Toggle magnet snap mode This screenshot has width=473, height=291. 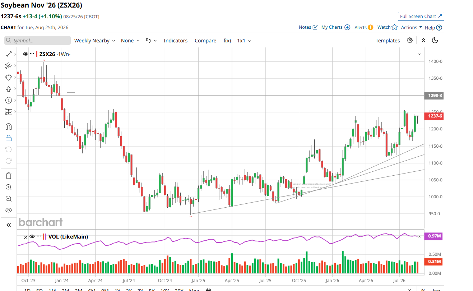[9, 126]
